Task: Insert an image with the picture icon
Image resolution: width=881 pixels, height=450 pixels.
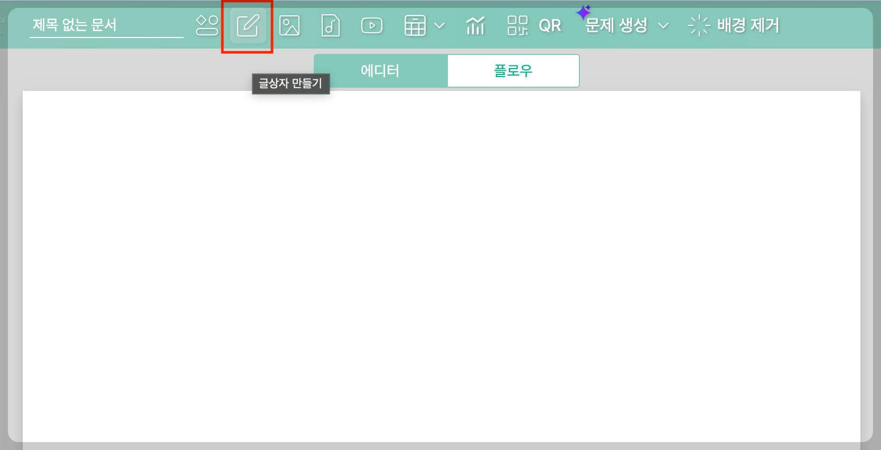Action: click(x=289, y=25)
